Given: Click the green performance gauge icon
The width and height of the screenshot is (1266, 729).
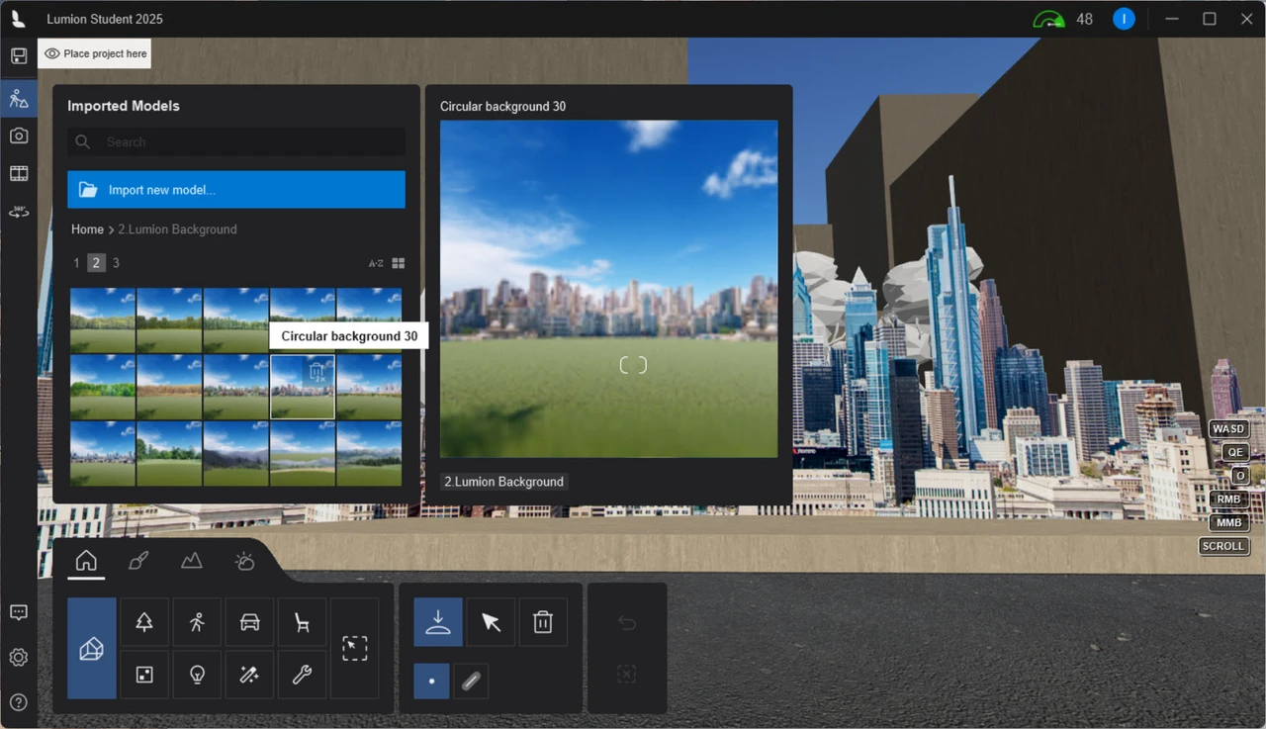Looking at the screenshot, I should coord(1048,19).
